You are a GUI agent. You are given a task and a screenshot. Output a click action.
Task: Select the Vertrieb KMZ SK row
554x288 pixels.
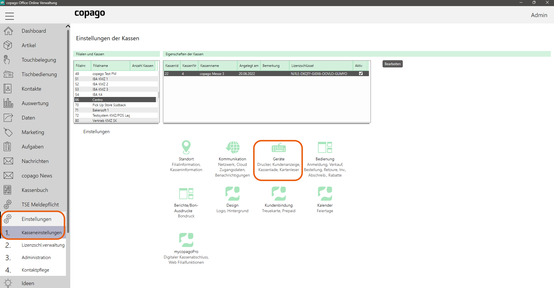click(116, 120)
